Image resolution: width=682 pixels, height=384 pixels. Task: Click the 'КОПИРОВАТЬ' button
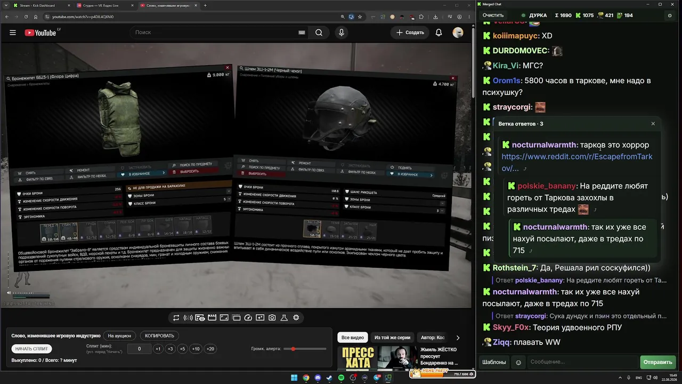click(x=159, y=336)
